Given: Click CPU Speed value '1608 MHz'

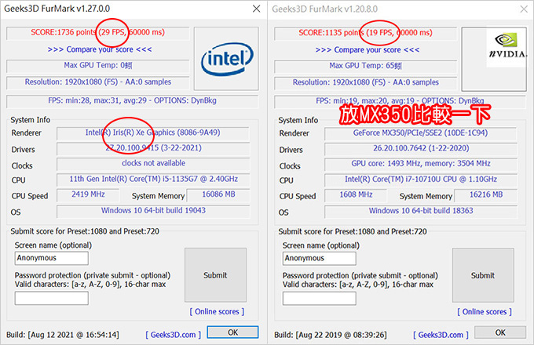Looking at the screenshot, I should (x=356, y=194).
